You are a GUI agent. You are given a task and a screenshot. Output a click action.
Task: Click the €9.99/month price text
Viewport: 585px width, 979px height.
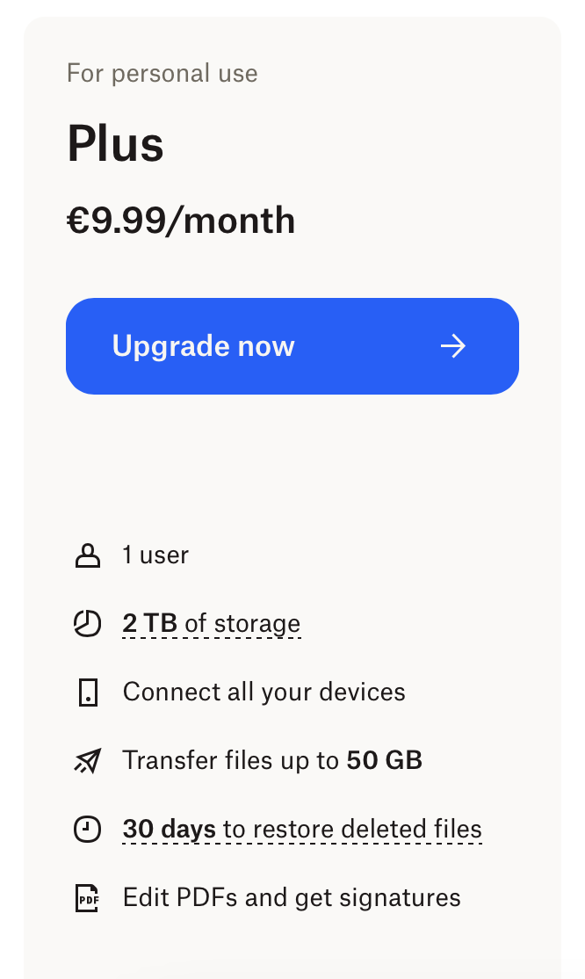pos(181,221)
